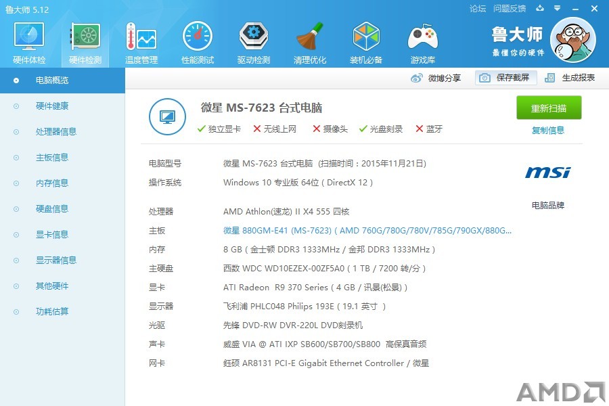Click the 鲁大师 mascot avatar
This screenshot has height=406, width=609.
pyautogui.click(x=573, y=40)
